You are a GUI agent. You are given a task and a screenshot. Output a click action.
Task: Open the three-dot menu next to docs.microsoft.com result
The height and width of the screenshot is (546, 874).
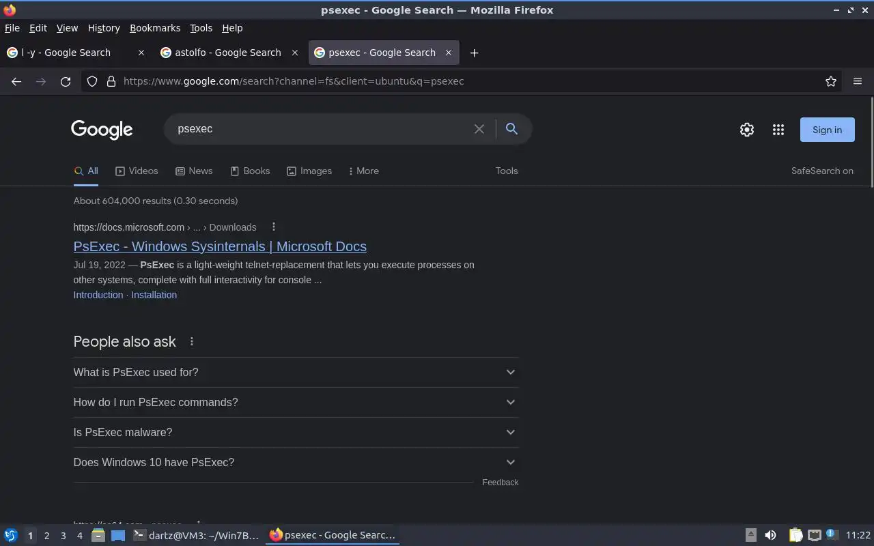tap(274, 227)
